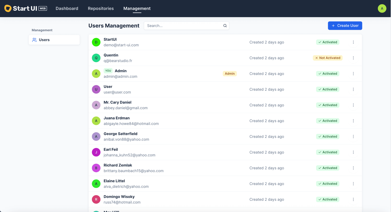Screen dimensions: 391x212
Task: Open actions menu for George Satterfield
Action: point(353,137)
